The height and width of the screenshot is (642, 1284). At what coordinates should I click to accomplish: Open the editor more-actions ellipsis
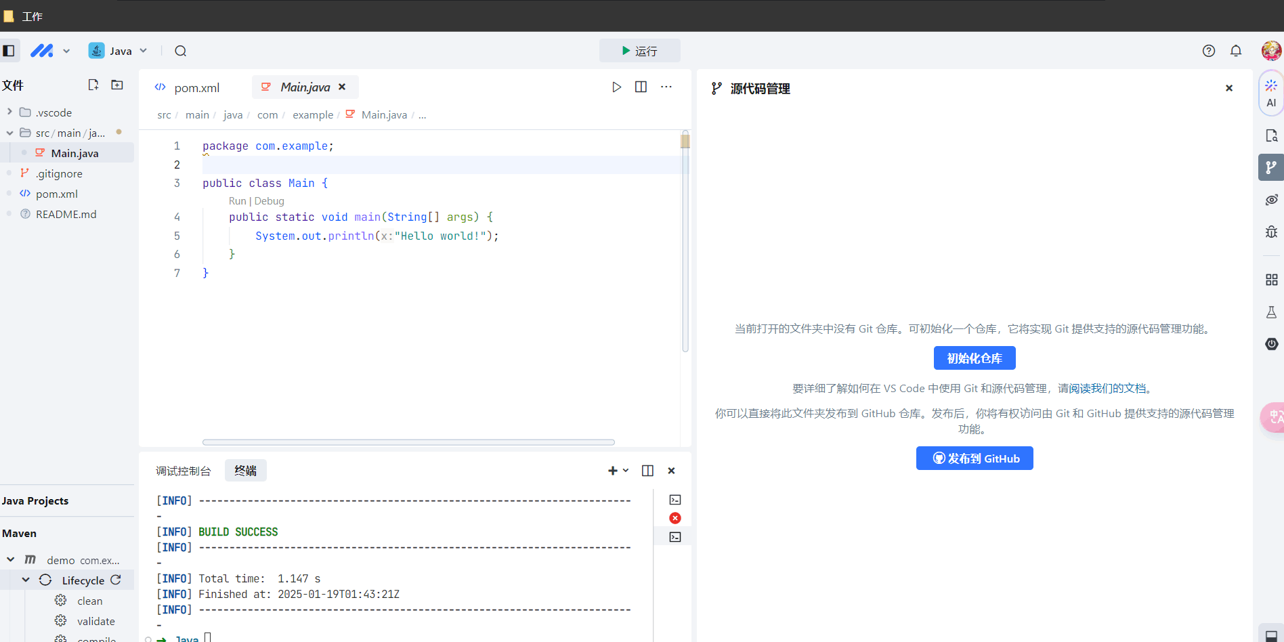click(666, 87)
